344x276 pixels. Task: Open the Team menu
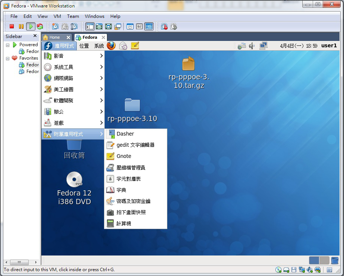point(73,16)
